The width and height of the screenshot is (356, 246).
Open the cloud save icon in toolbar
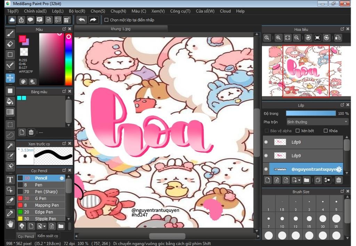(12, 20)
